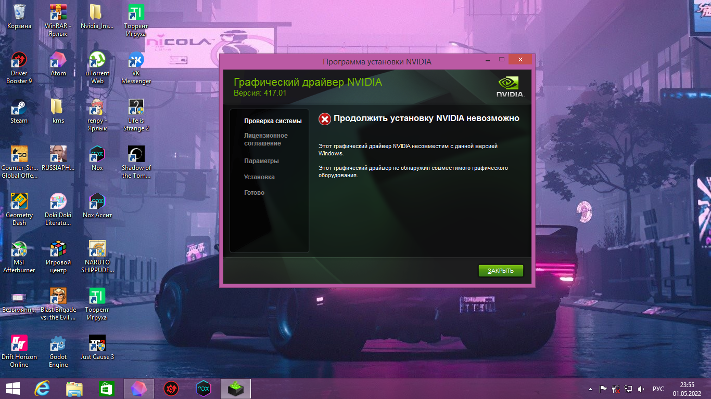Open Nox player from the taskbar

tap(204, 389)
